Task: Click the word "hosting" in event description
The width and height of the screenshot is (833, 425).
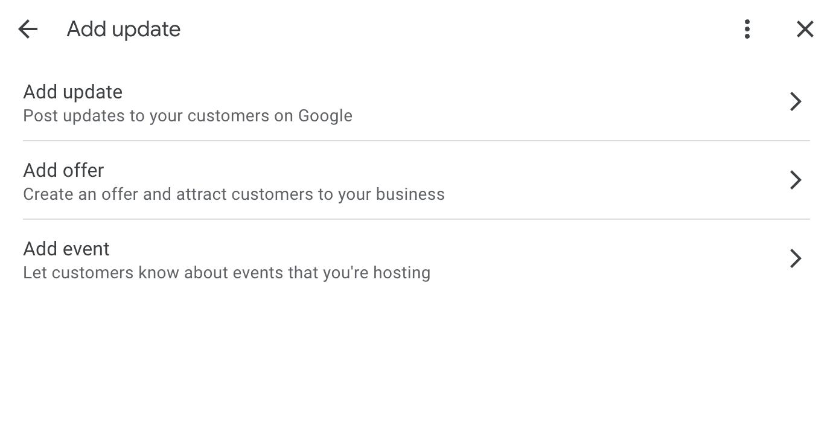Action: 401,273
